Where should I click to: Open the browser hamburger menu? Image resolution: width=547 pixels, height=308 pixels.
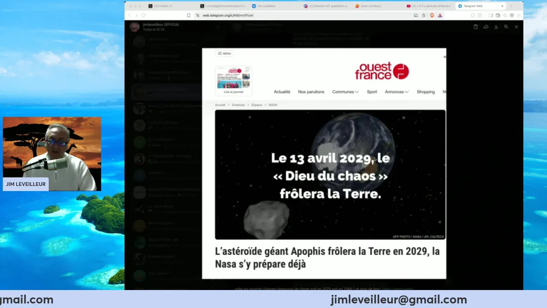click(x=519, y=15)
